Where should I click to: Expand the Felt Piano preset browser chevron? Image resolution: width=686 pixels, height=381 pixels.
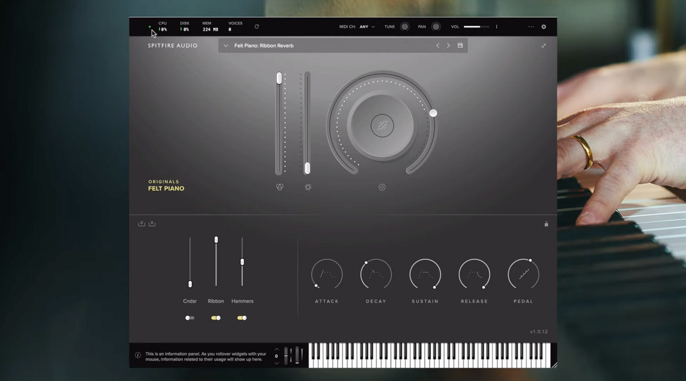(226, 46)
